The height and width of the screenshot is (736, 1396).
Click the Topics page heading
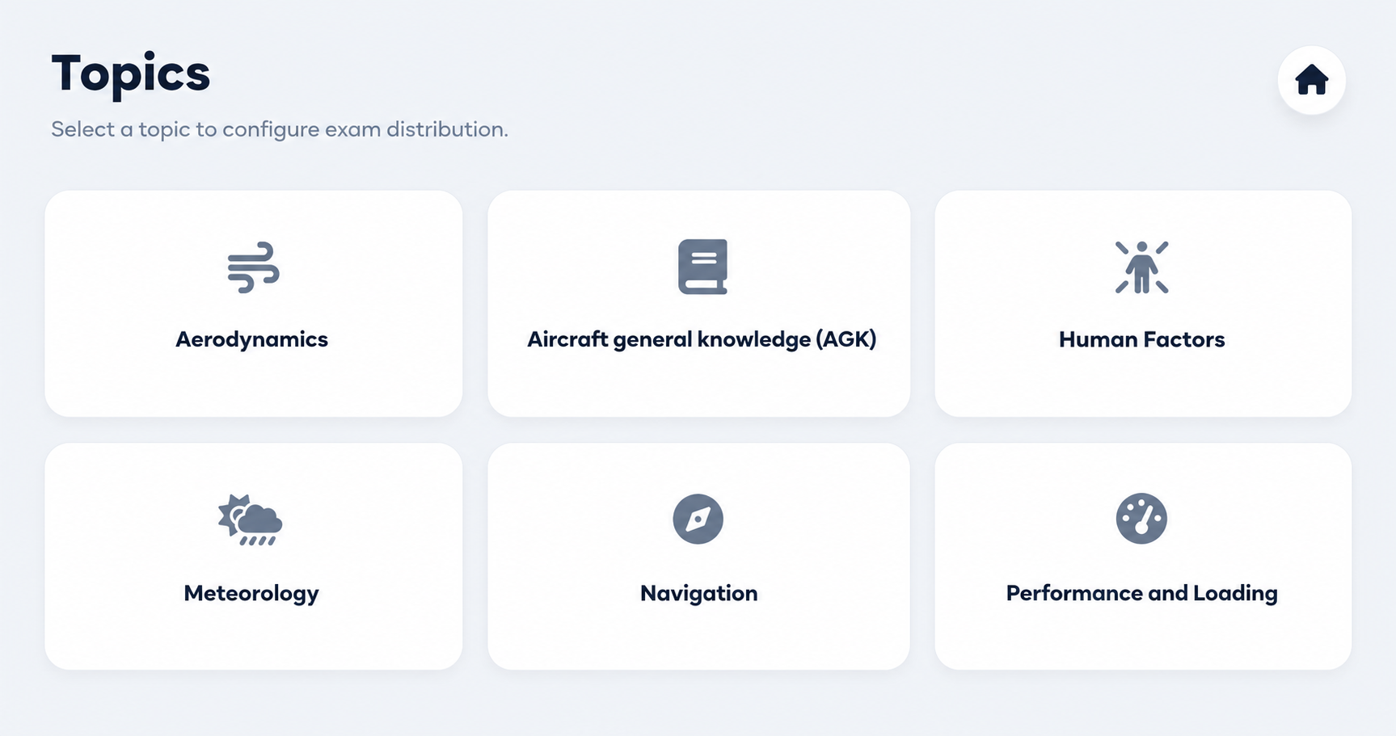point(130,74)
